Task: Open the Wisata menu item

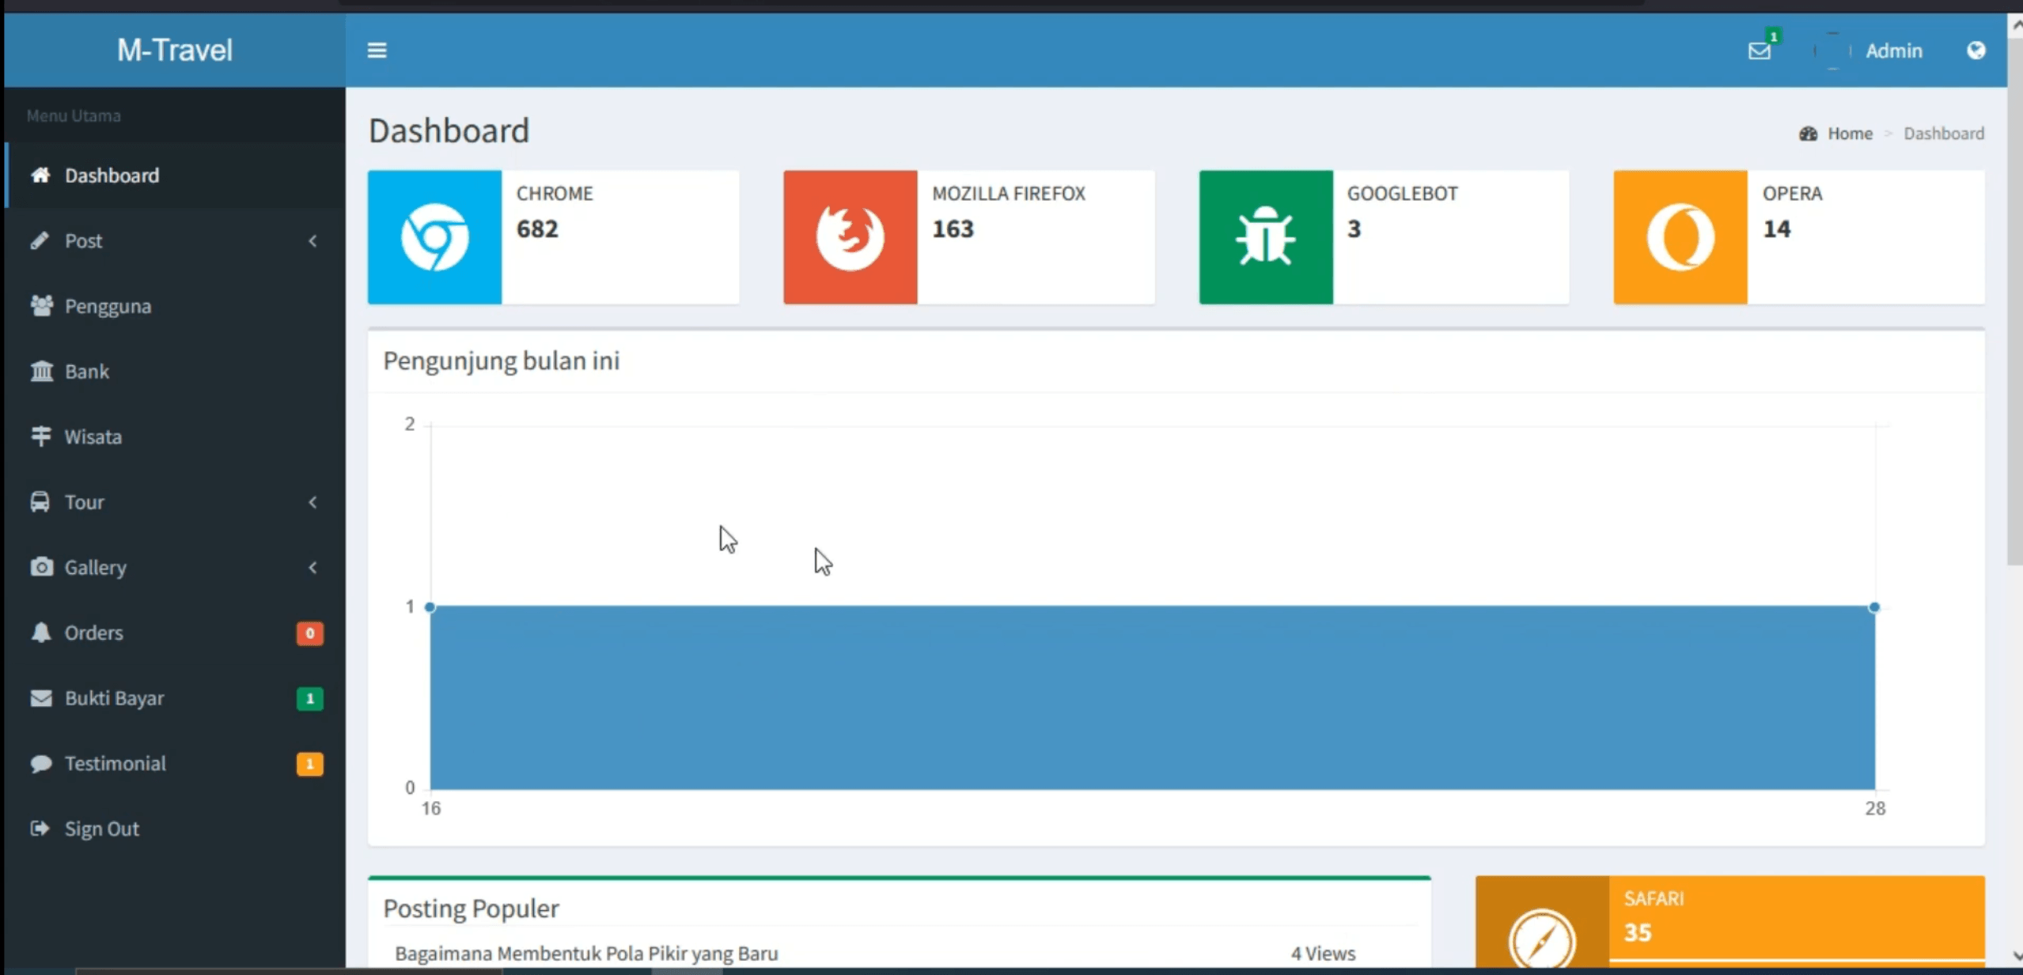Action: pyautogui.click(x=174, y=436)
